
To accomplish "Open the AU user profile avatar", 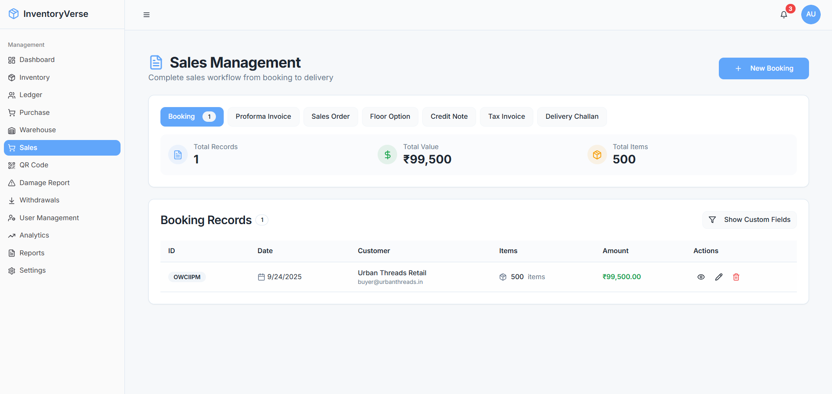I will 810,14.
